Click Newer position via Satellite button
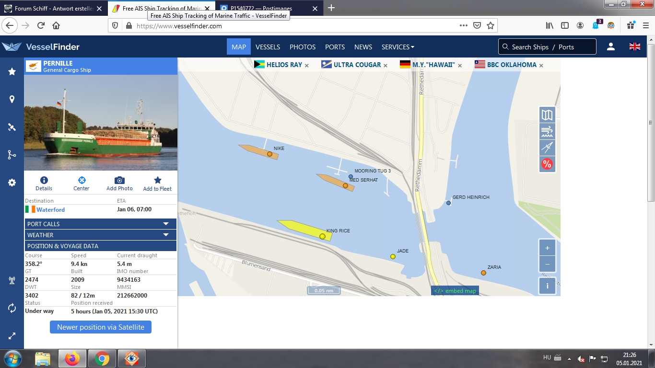The image size is (655, 368). (101, 327)
